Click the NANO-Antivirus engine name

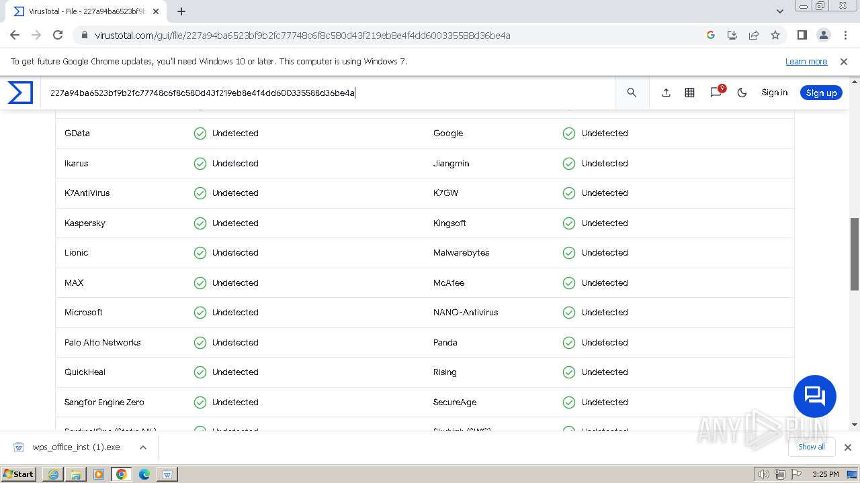(466, 313)
